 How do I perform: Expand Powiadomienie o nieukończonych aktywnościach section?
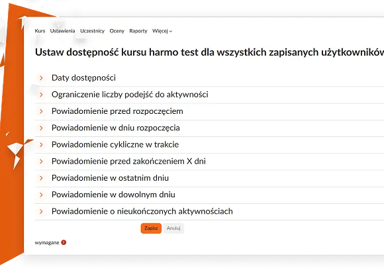tap(142, 211)
